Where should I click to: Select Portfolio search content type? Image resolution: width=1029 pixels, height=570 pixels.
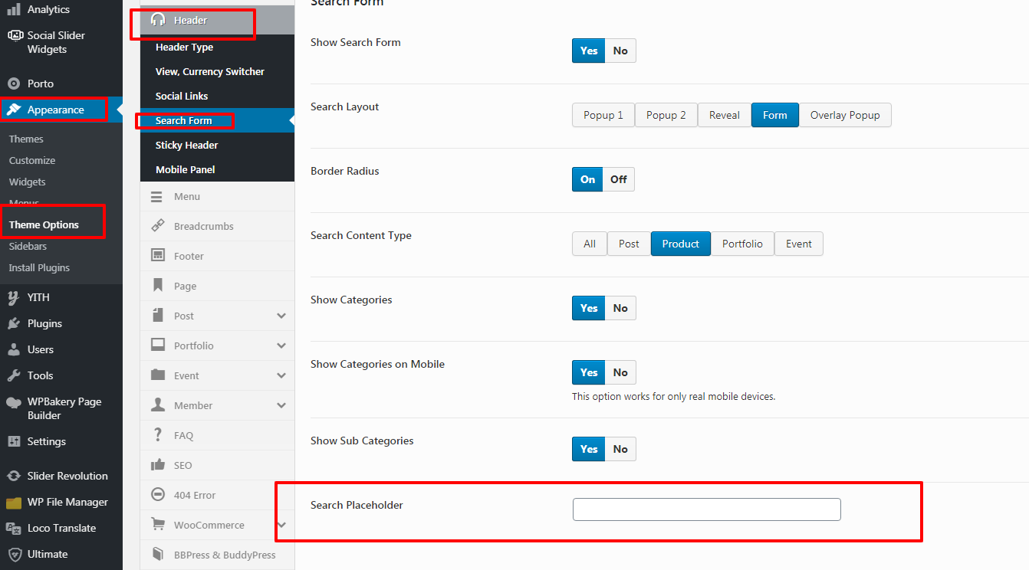[x=742, y=244]
